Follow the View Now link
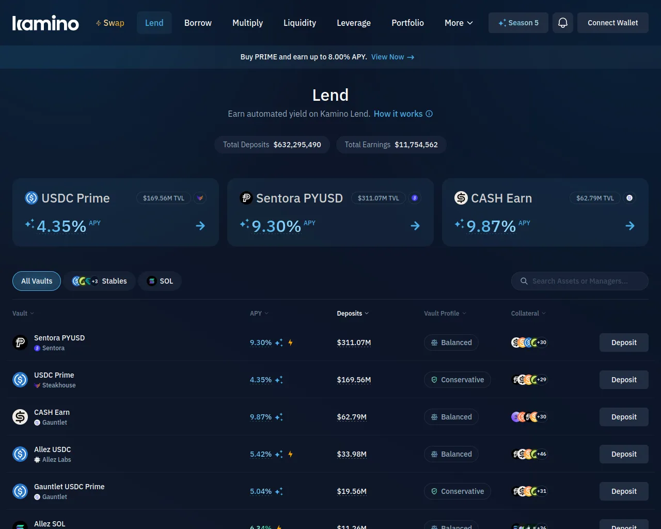Image resolution: width=661 pixels, height=529 pixels. click(x=392, y=57)
